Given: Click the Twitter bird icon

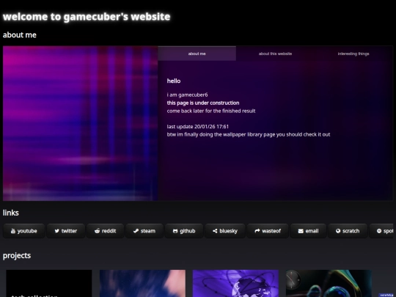Looking at the screenshot, I should click(x=56, y=231).
